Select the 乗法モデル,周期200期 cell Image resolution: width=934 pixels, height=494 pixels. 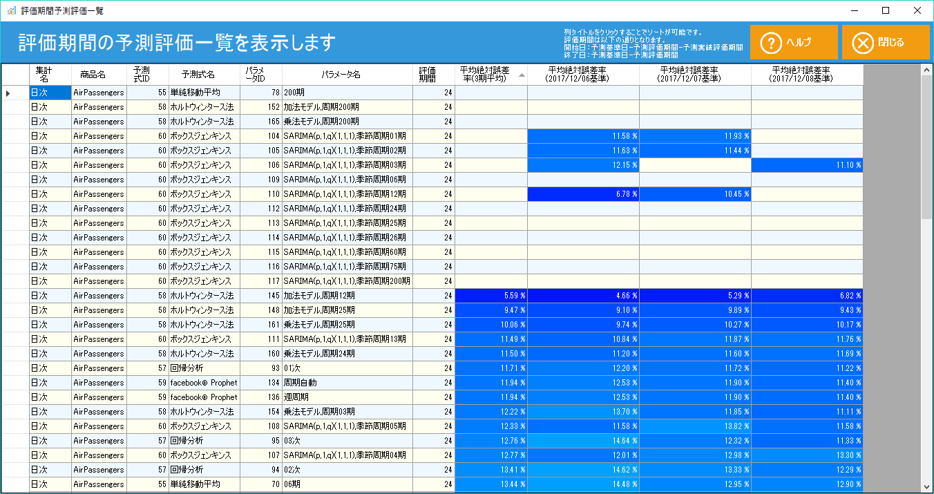click(347, 122)
